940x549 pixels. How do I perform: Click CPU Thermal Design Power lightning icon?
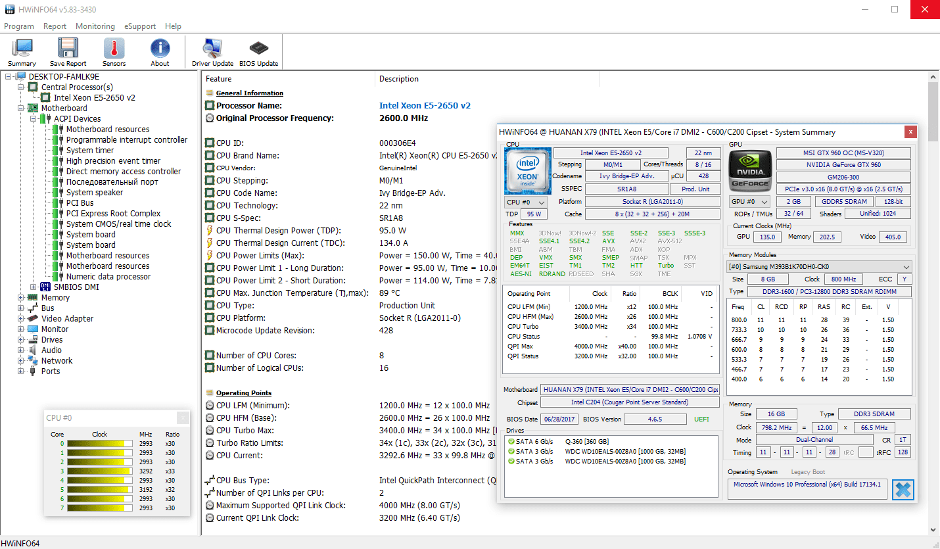click(x=210, y=231)
